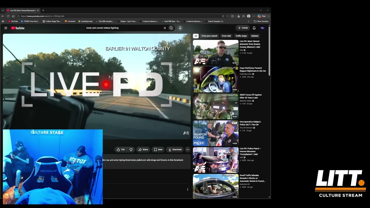This screenshot has width=370, height=208.
Task: Open the YouTube bookmark in favorites bar
Action: click(x=13, y=21)
